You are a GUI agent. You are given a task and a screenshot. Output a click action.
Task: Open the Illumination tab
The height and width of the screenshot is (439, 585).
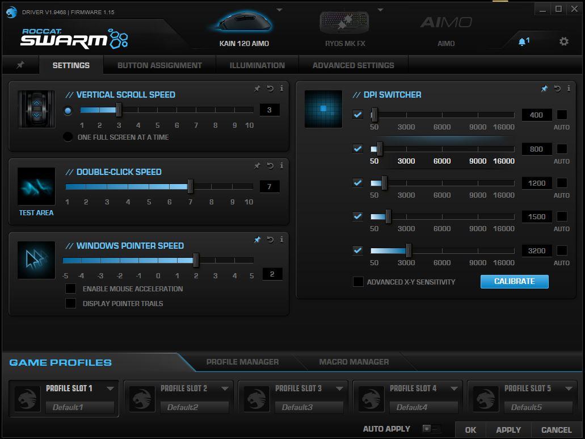(x=257, y=65)
